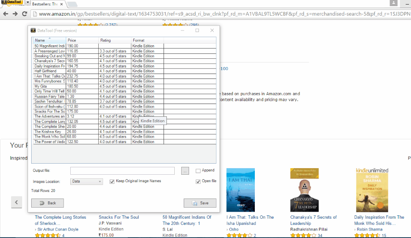Click the Sir Arthur Conan Doyle author link

pos(58,229)
